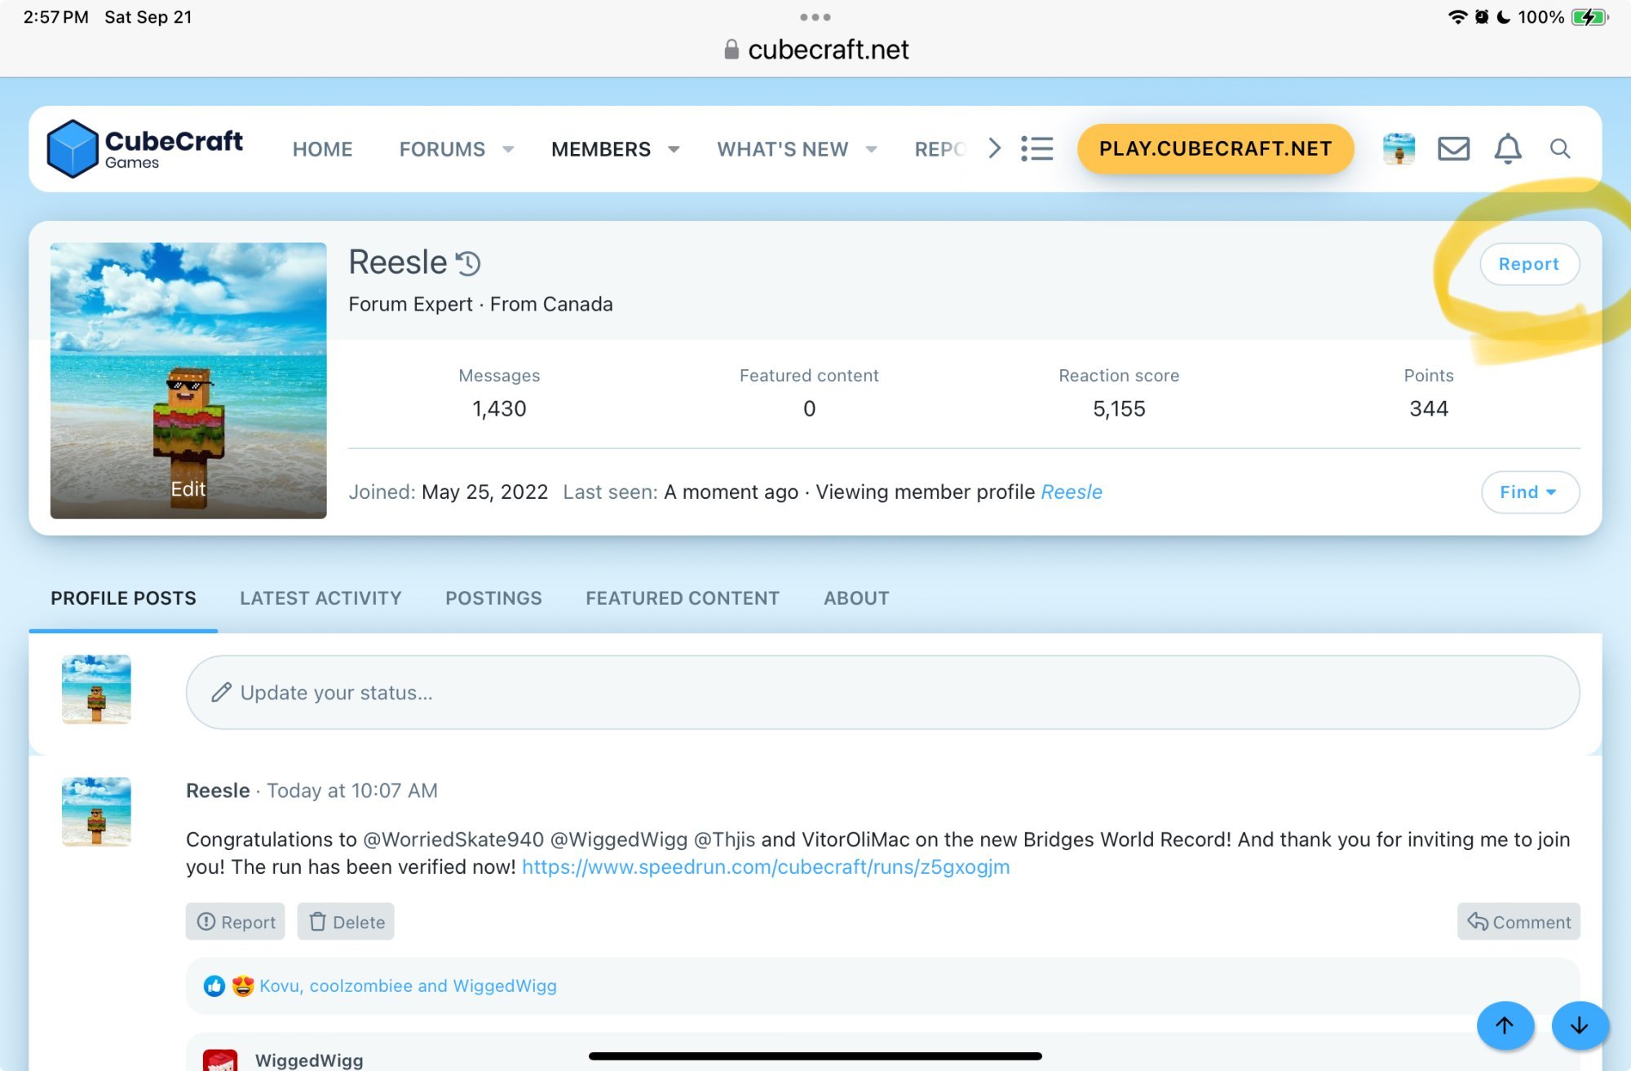Tap the three-dot multitasking menu at top
The image size is (1631, 1071).
[x=815, y=17]
